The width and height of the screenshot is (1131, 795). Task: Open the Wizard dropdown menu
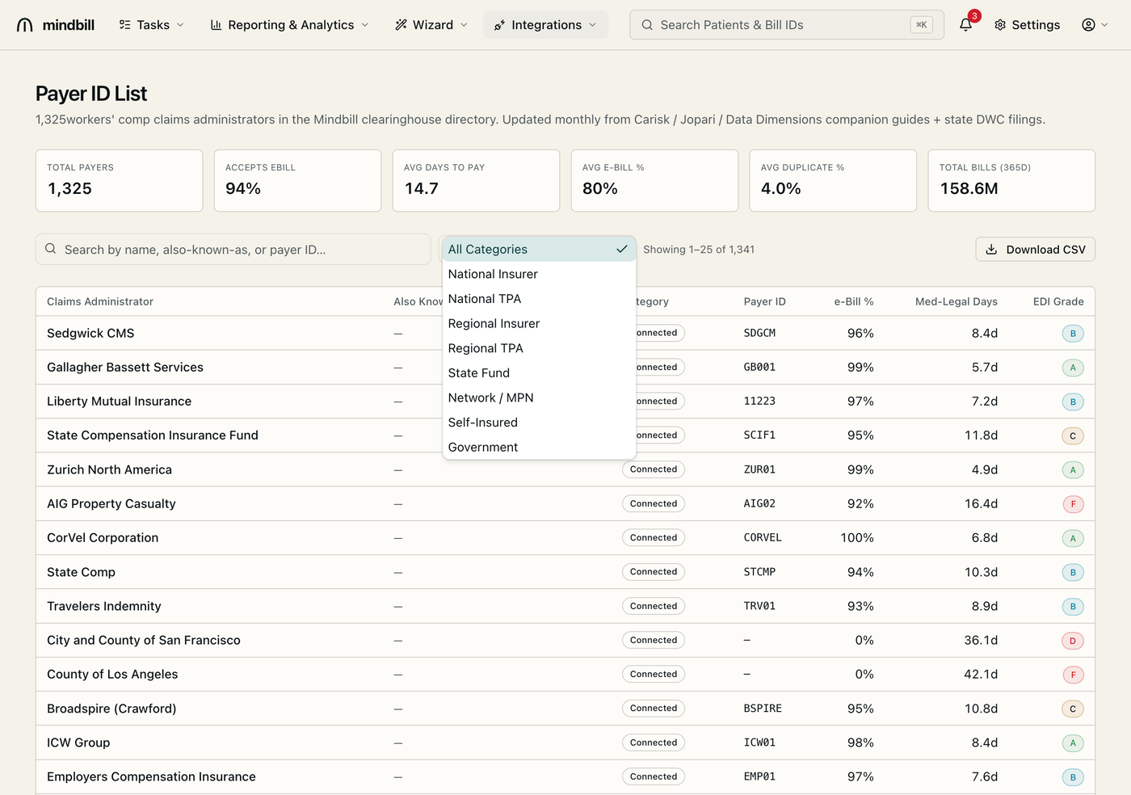point(431,25)
